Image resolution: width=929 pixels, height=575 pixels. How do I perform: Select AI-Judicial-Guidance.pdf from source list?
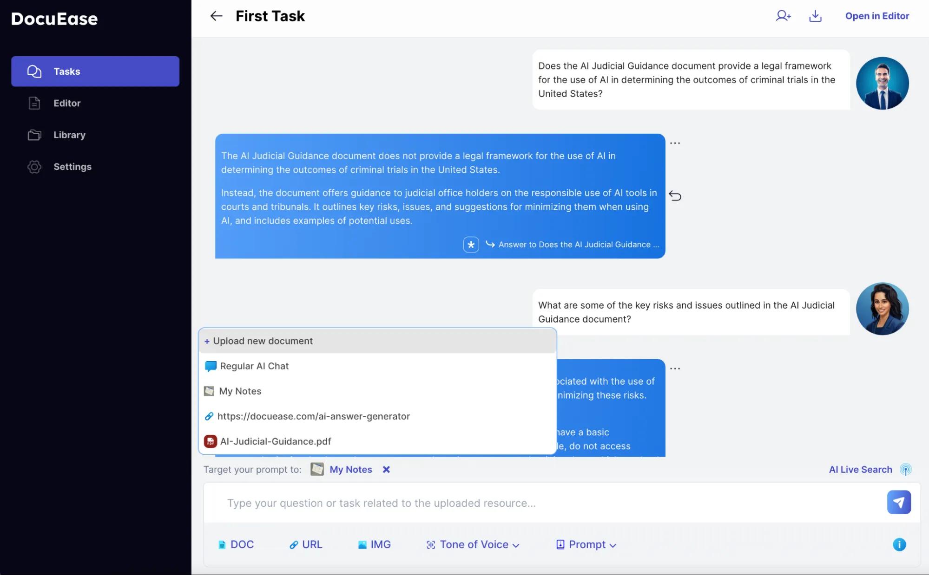(x=276, y=441)
